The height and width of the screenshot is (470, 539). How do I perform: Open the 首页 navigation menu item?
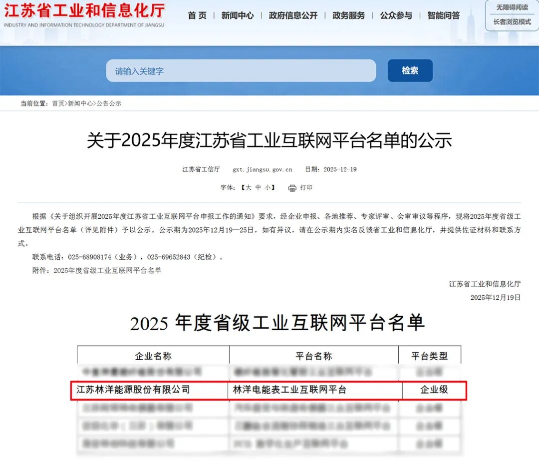(197, 15)
